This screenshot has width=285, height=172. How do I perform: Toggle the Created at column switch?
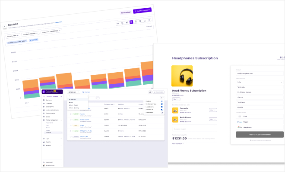pyautogui.click(x=161, y=110)
